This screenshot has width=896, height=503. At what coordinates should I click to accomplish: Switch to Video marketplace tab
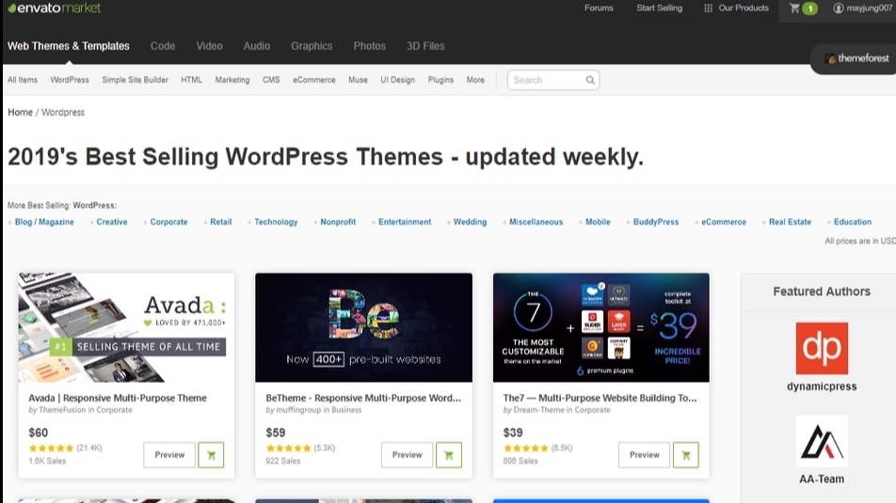(209, 46)
